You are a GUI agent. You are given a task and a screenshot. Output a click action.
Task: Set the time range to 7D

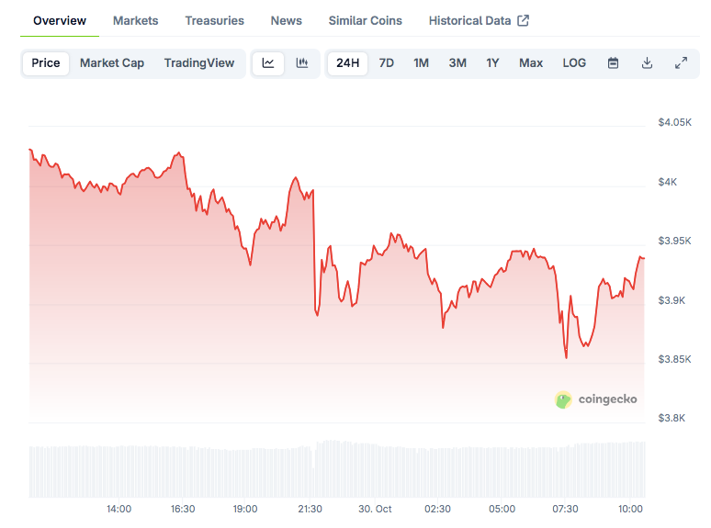point(387,63)
